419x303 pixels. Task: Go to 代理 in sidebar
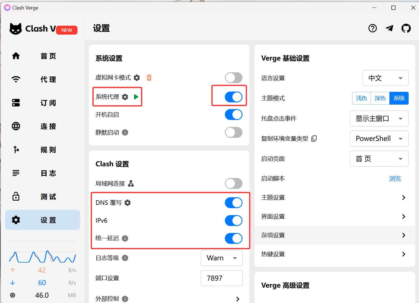42,79
